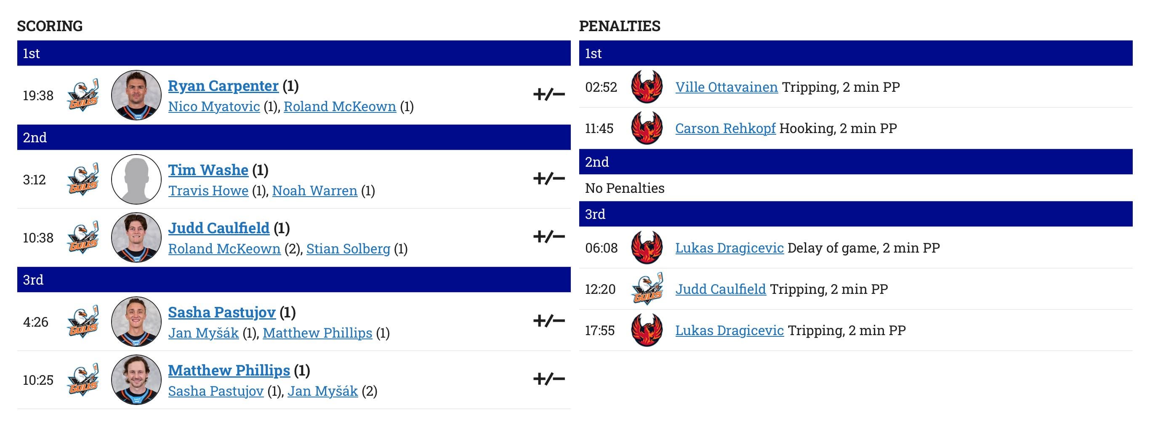
Task: Show plus/minus for Judd Caulfield goal
Action: click(x=548, y=237)
